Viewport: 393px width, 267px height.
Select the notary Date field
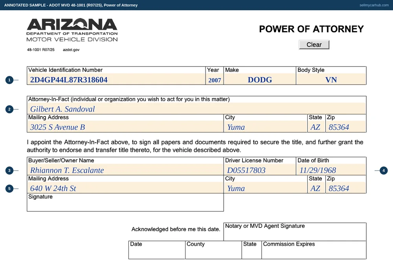[x=157, y=250]
